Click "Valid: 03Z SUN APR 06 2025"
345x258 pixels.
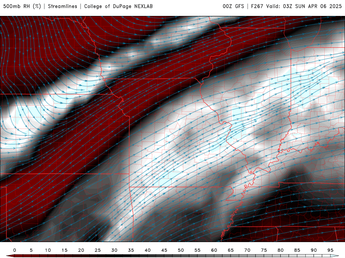click(x=304, y=6)
